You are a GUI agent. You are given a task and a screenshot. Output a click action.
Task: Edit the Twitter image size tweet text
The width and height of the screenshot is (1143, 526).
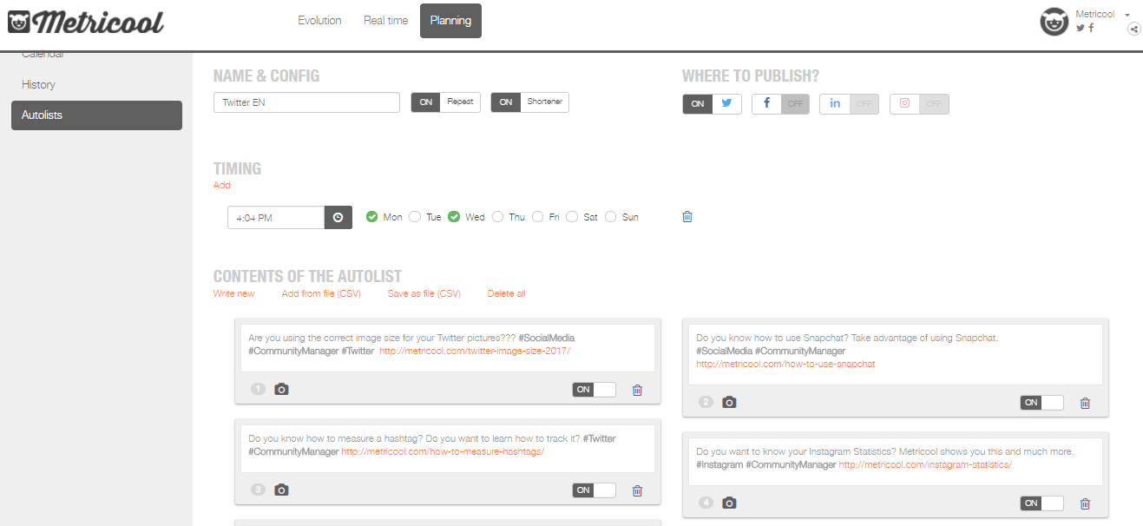[x=448, y=348]
